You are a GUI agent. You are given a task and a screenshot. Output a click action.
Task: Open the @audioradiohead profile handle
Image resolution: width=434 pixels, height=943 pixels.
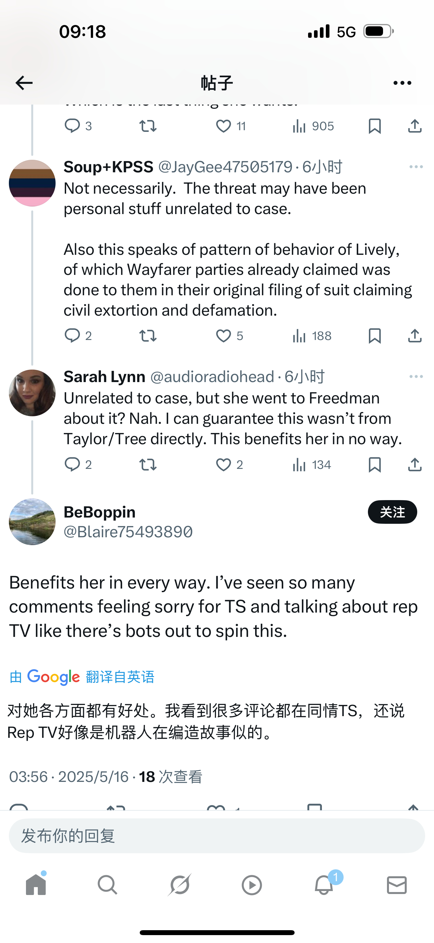tap(212, 377)
